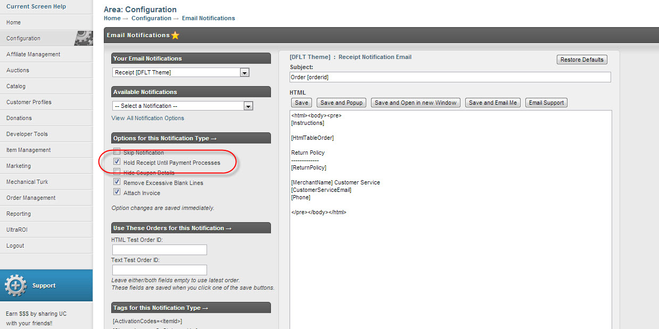The height and width of the screenshot is (329, 659).
Task: Open Mechanical Turk section
Action: [x=46, y=182]
